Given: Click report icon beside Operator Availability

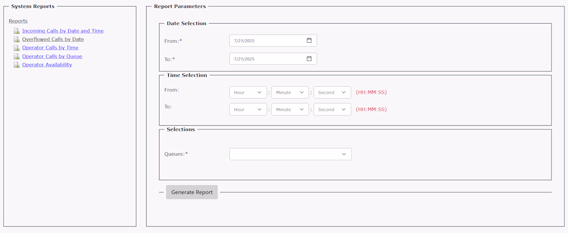Looking at the screenshot, I should (x=17, y=65).
